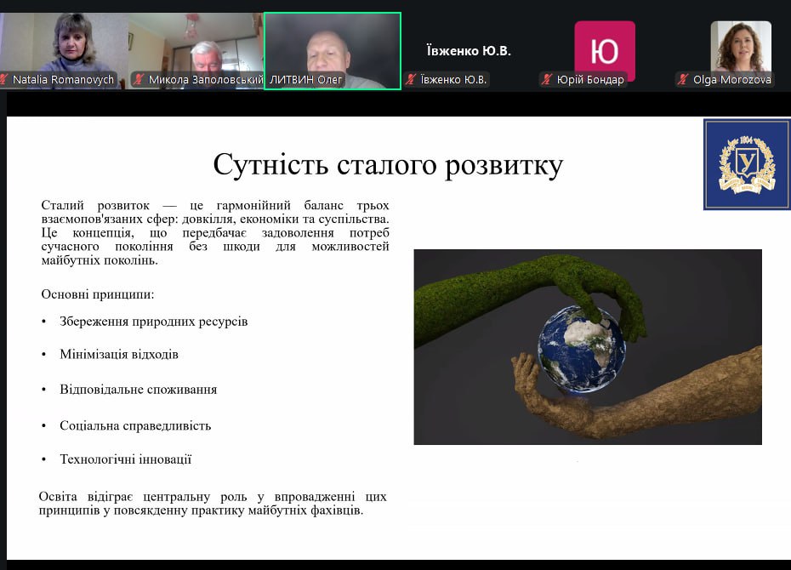Click the globe between hands image
791x570 pixels.
582,348
